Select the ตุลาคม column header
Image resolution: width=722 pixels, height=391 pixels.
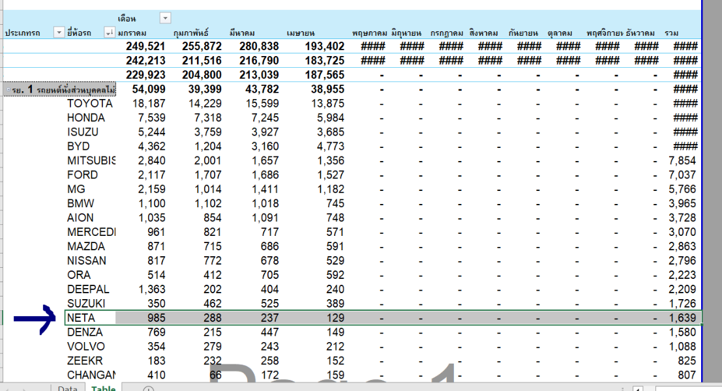point(560,33)
